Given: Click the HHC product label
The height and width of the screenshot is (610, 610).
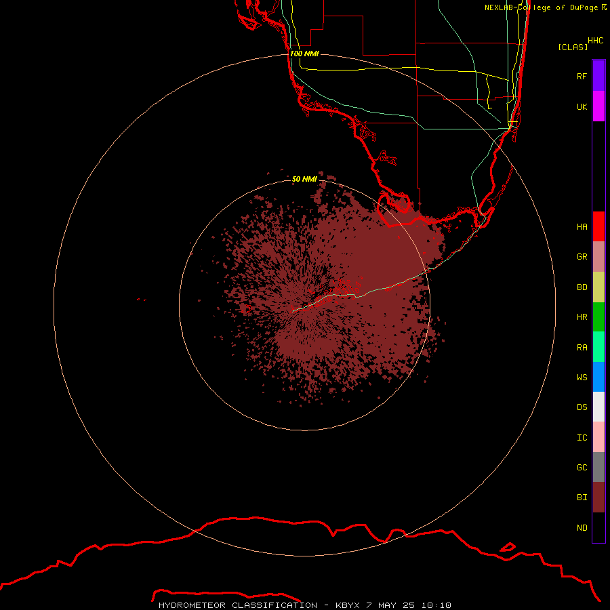Looking at the screenshot, I should pos(595,41).
